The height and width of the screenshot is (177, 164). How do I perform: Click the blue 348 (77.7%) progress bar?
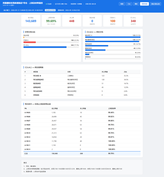coord(45,47)
